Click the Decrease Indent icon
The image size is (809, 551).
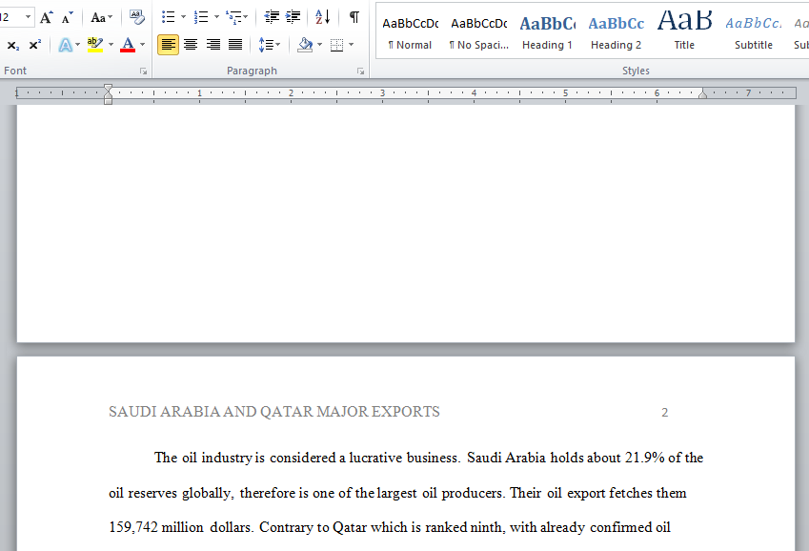[272, 17]
